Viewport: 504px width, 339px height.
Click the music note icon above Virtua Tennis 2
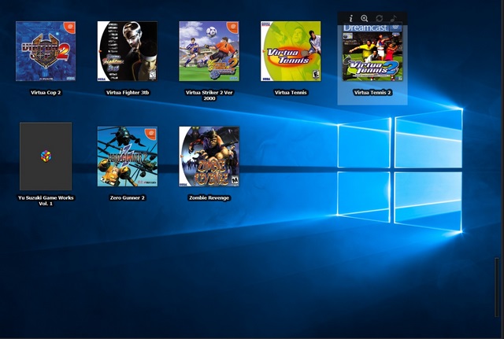394,19
